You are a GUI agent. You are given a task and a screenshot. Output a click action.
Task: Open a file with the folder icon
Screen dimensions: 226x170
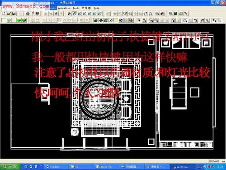tap(9, 14)
